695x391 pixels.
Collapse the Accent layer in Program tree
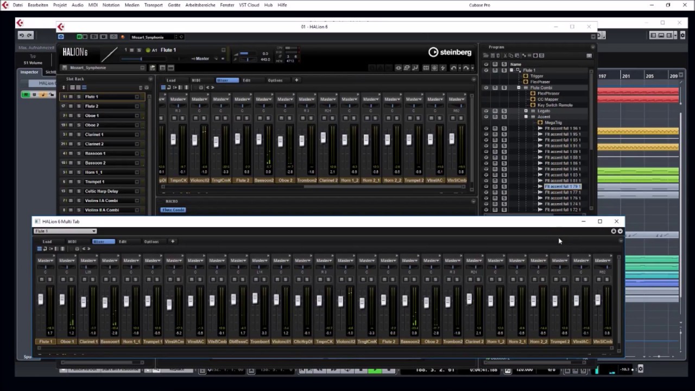(x=526, y=117)
